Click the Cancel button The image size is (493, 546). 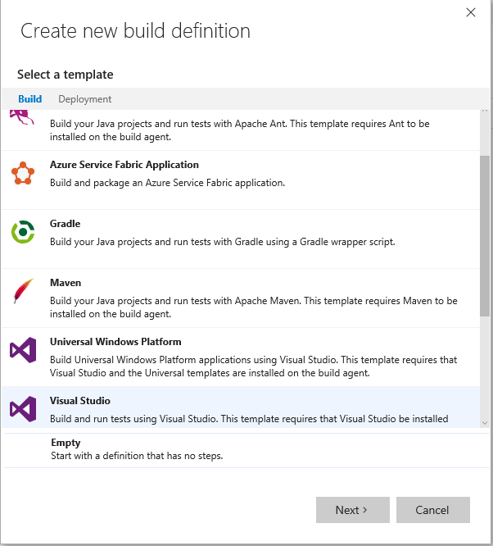click(433, 510)
